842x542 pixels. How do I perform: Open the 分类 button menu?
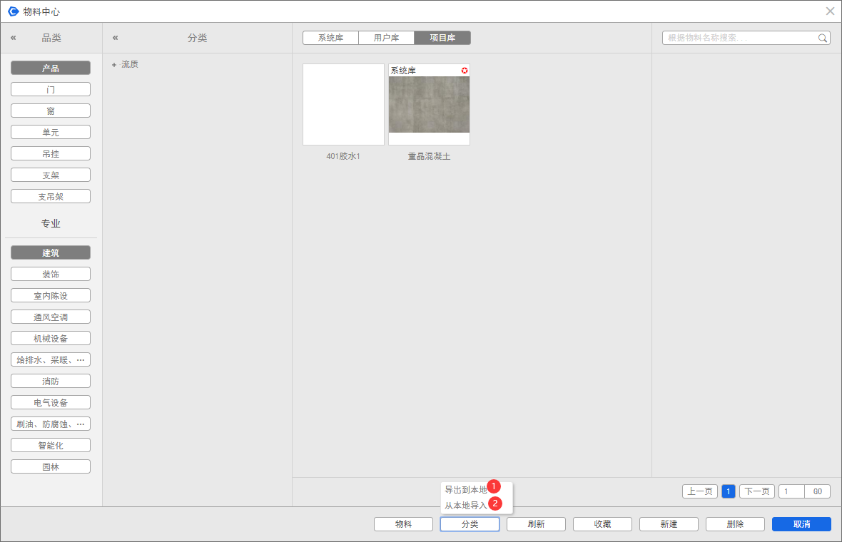pos(470,524)
